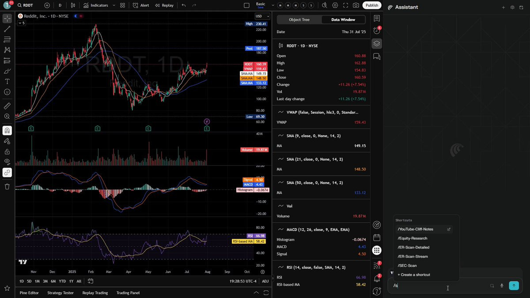
Task: Click the trash remove objects icon
Action: click(x=7, y=187)
